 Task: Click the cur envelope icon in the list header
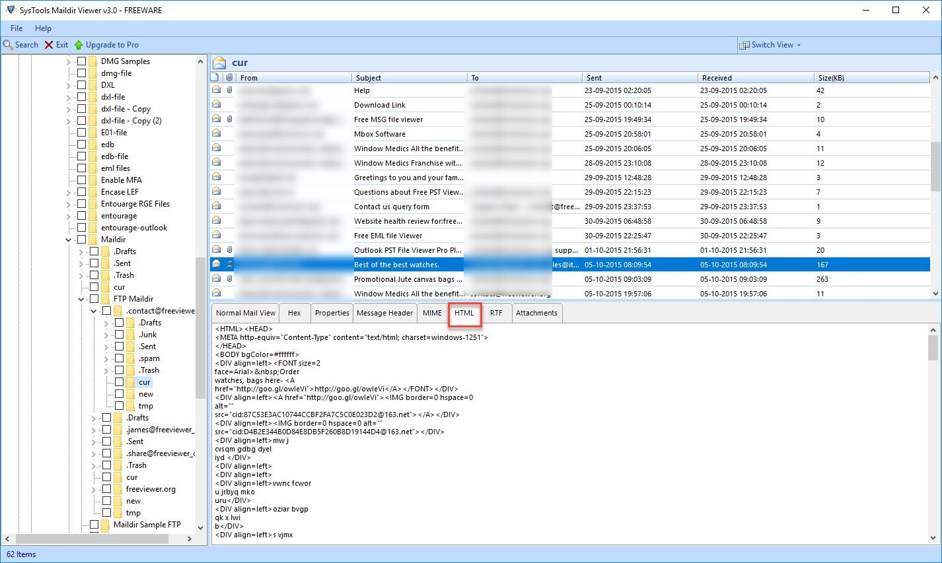219,61
